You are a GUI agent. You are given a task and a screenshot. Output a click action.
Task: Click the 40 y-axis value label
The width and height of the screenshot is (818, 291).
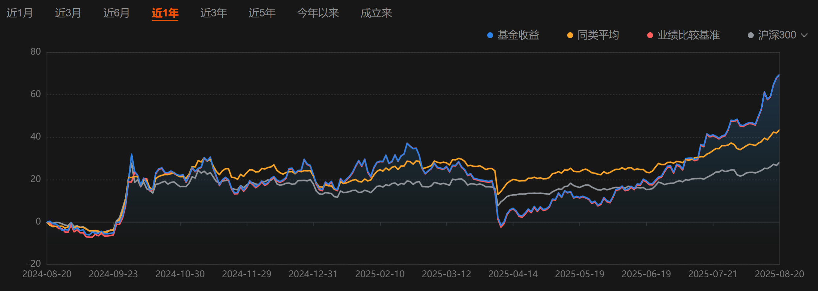point(36,136)
